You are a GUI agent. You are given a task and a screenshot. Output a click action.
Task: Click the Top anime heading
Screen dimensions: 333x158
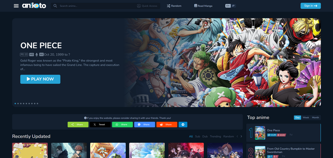pos(258,117)
